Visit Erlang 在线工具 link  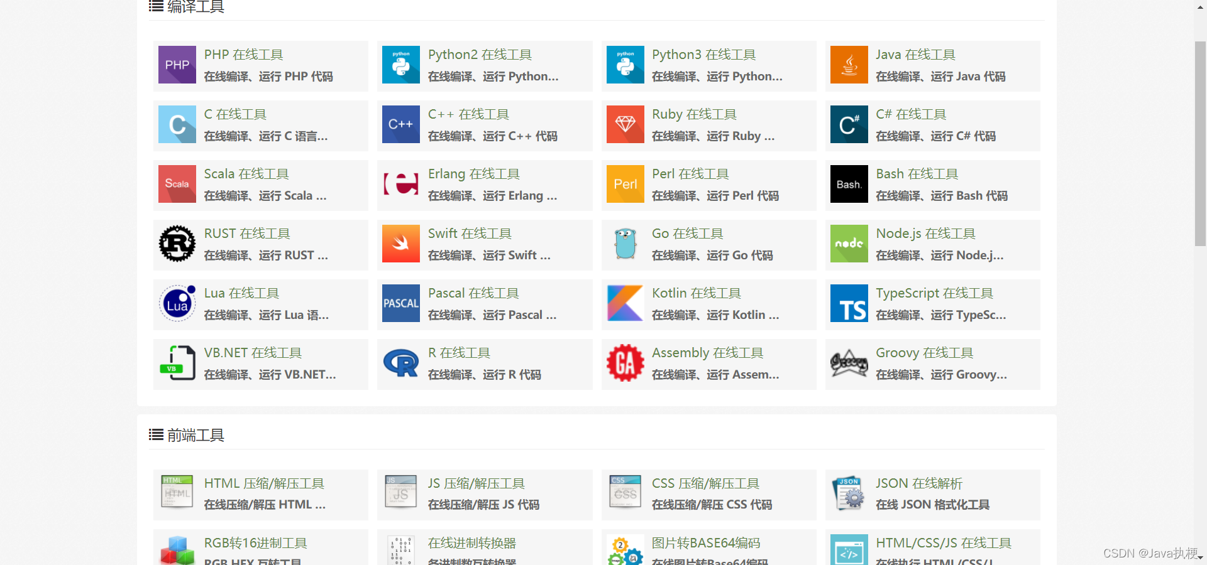[474, 174]
